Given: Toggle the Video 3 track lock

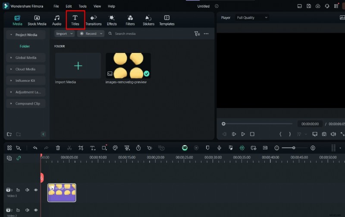Looking at the screenshot, I should 18,190.
